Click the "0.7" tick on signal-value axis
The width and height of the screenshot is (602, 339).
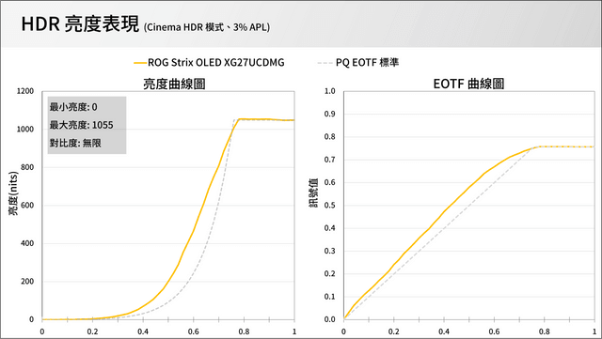[330, 160]
